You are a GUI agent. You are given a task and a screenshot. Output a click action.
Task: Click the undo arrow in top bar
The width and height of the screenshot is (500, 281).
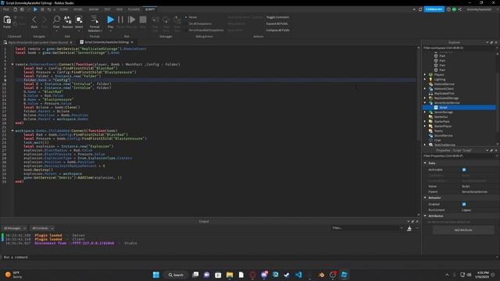[x=49, y=9]
